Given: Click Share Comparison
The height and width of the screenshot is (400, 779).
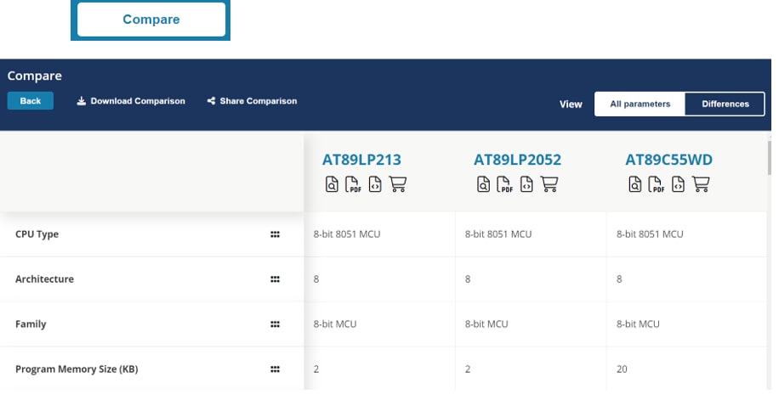Looking at the screenshot, I should click(252, 101).
